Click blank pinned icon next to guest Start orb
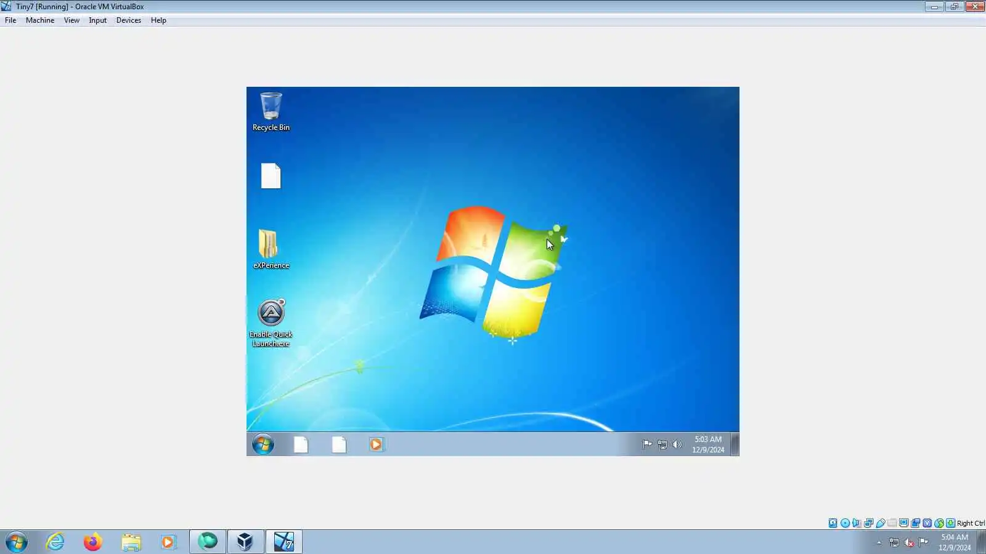Image resolution: width=986 pixels, height=554 pixels. [301, 444]
